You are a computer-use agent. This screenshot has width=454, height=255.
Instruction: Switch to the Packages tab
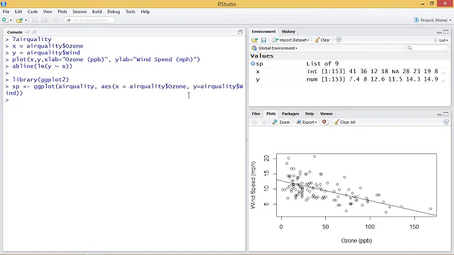(290, 114)
